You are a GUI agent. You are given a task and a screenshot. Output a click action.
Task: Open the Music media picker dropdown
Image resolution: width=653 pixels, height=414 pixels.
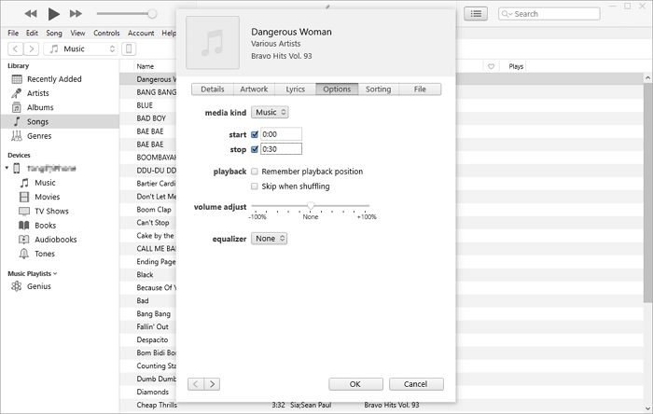81,48
